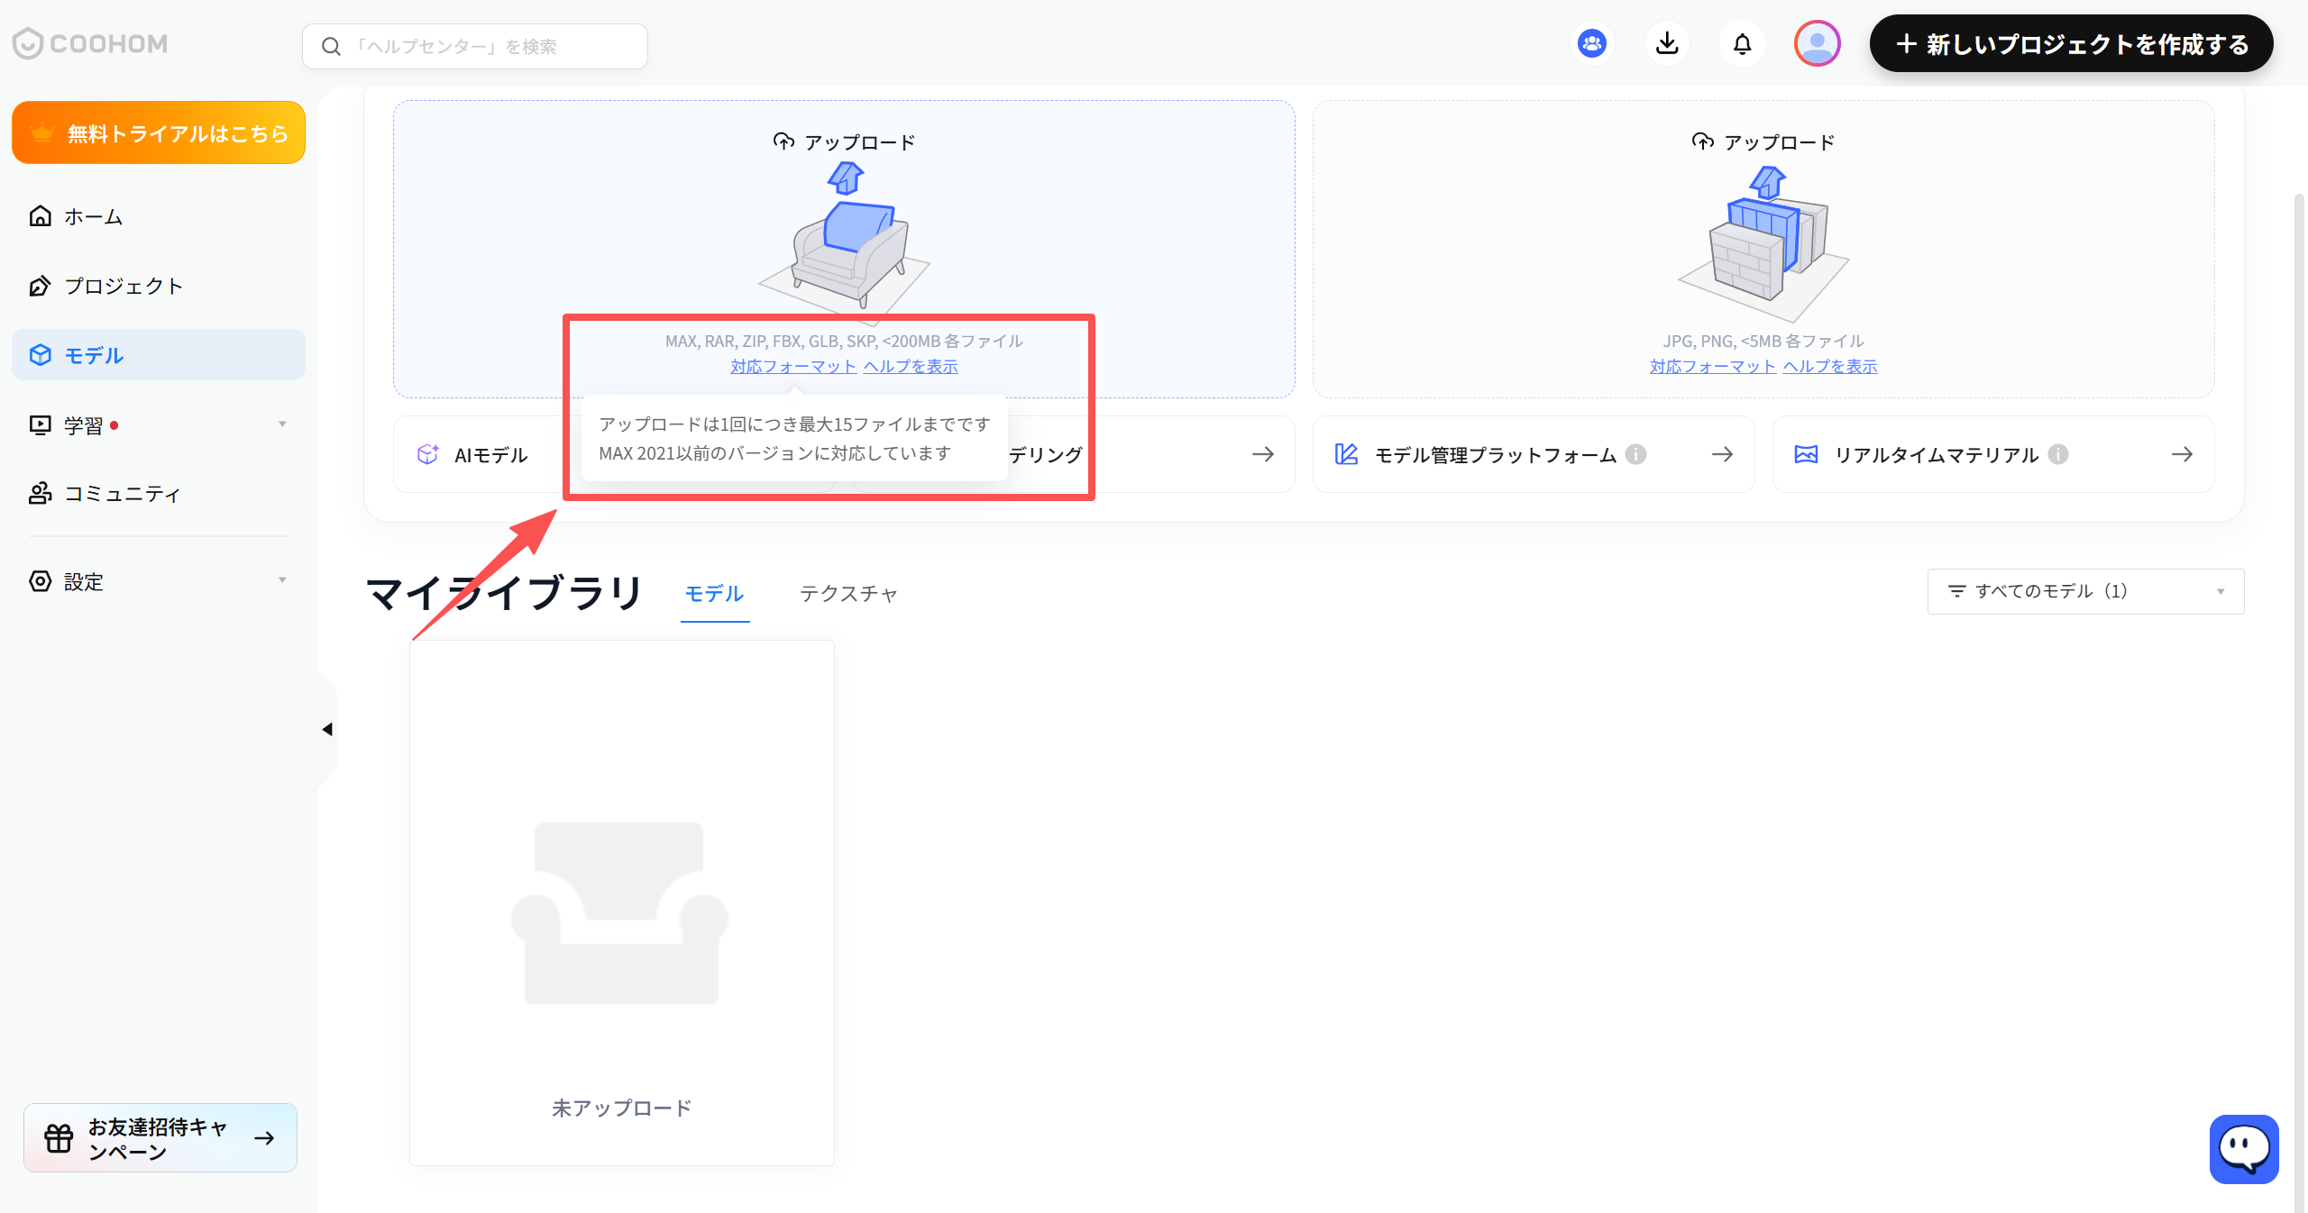The image size is (2308, 1213).
Task: Click the project pen icon in sidebar
Action: click(x=41, y=286)
